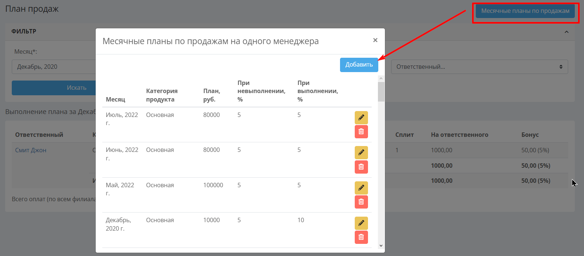Image resolution: width=584 pixels, height=256 pixels.
Task: Open Месячные планы по продажам button
Action: tap(525, 11)
